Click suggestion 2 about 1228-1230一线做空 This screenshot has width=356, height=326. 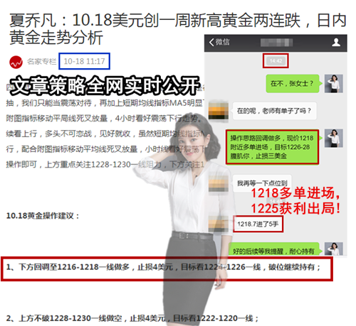pyautogui.click(x=132, y=318)
